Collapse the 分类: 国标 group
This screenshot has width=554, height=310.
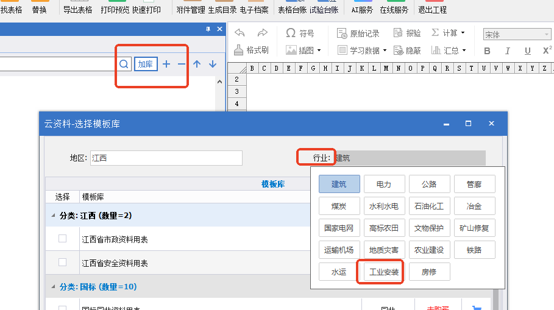click(53, 287)
